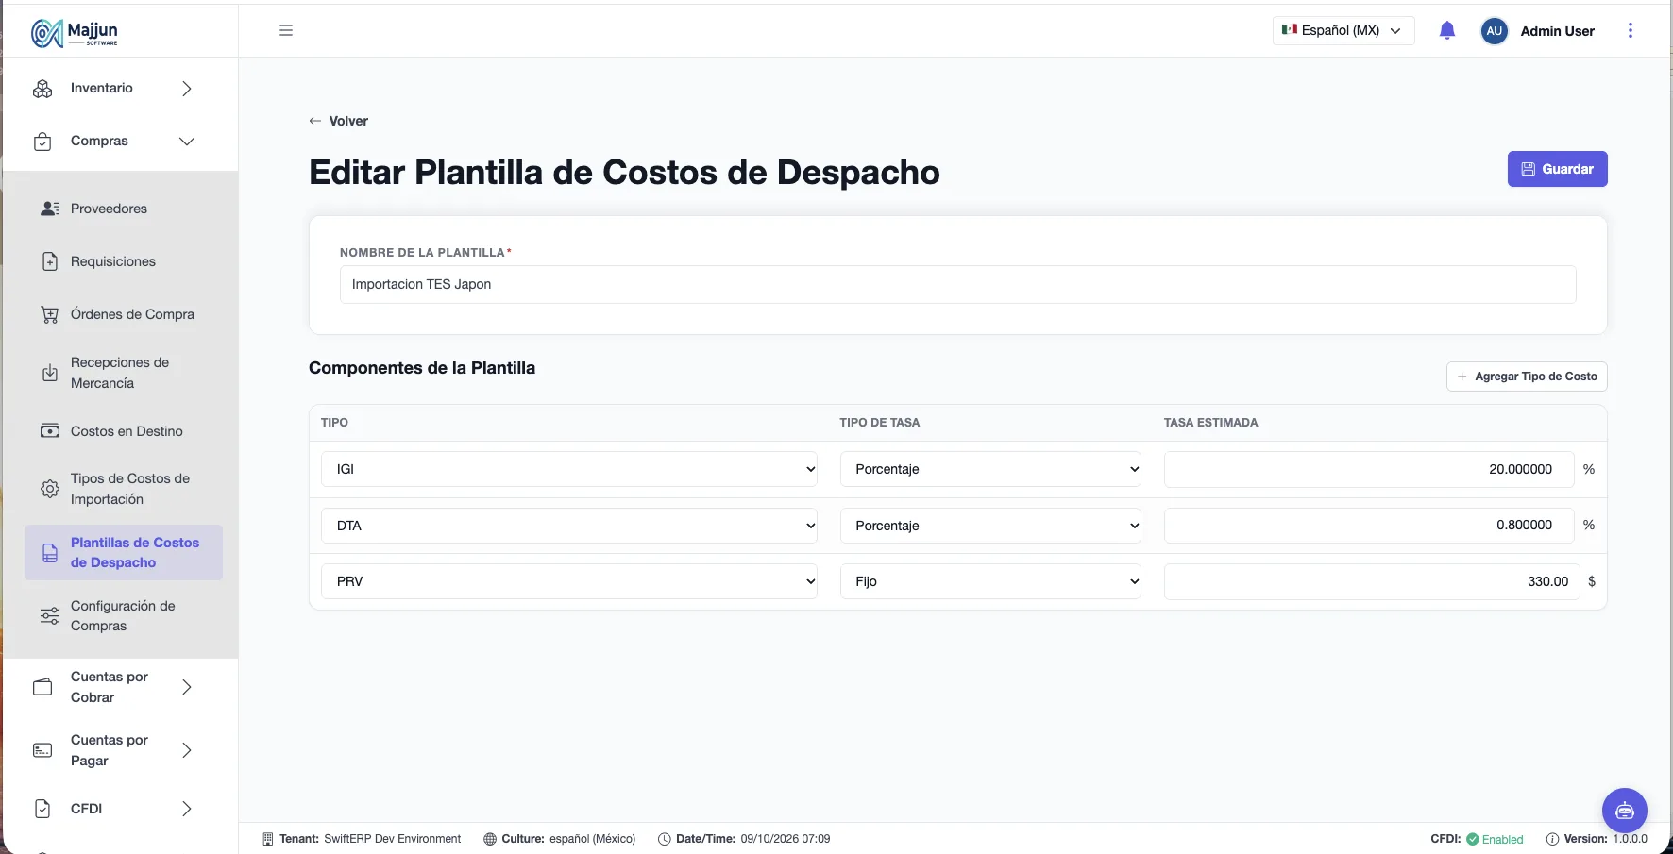This screenshot has height=854, width=1673.
Task: Toggle the hamburger sidebar menu icon
Action: pyautogui.click(x=286, y=30)
